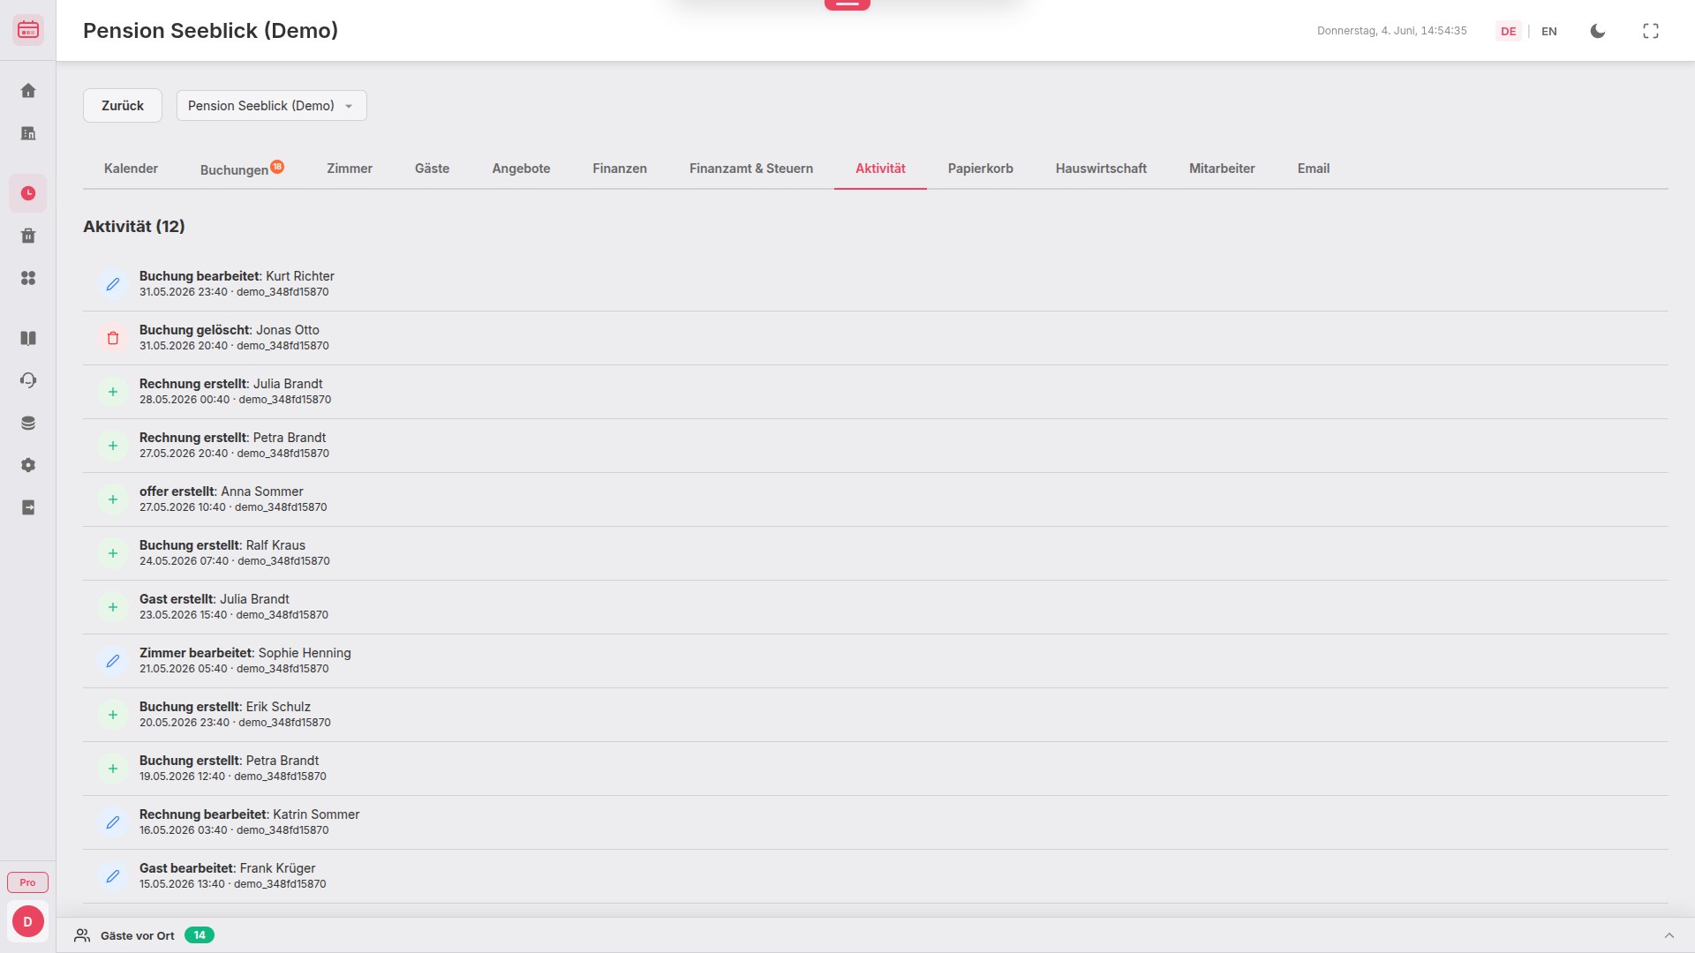Click plus icon beside Anna Sommer offer entry

(113, 499)
